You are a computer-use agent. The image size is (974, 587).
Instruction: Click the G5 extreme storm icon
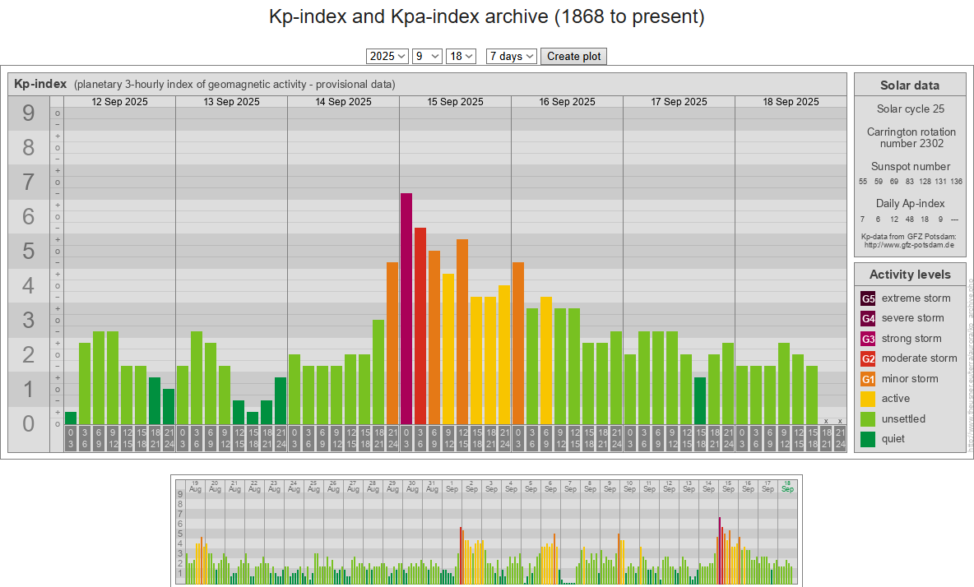868,298
